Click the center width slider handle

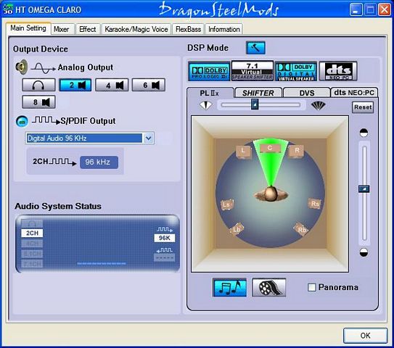pos(255,104)
